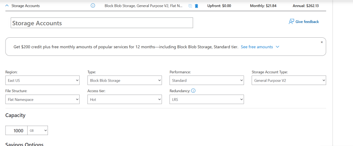Click the Capacity section heading
353x146 pixels.
tap(15, 115)
